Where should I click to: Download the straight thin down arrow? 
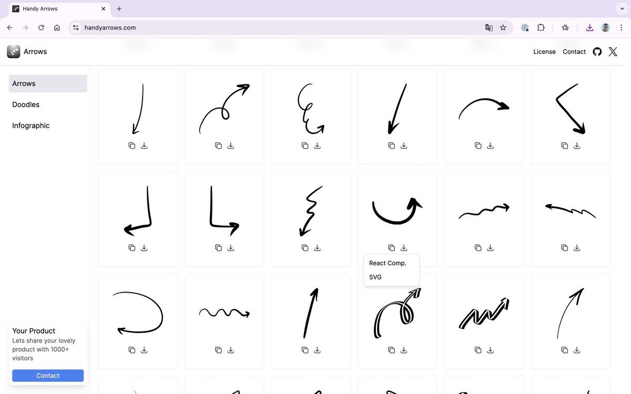[144, 146]
